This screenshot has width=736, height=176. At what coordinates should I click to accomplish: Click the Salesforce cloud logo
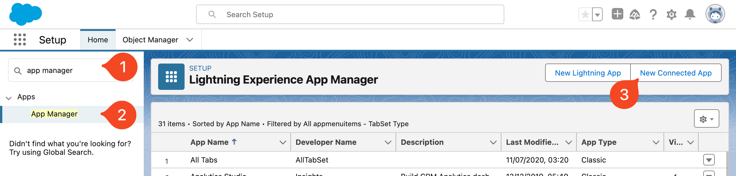click(25, 14)
